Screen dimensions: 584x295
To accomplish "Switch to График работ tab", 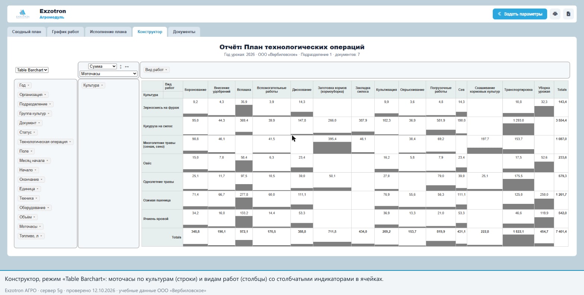I will point(66,32).
